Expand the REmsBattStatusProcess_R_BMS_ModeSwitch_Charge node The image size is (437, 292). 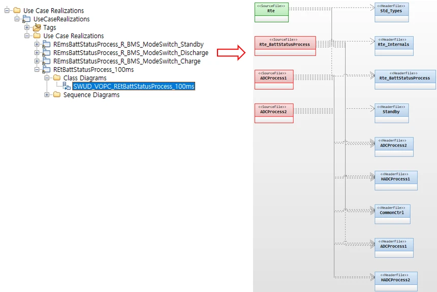point(37,61)
